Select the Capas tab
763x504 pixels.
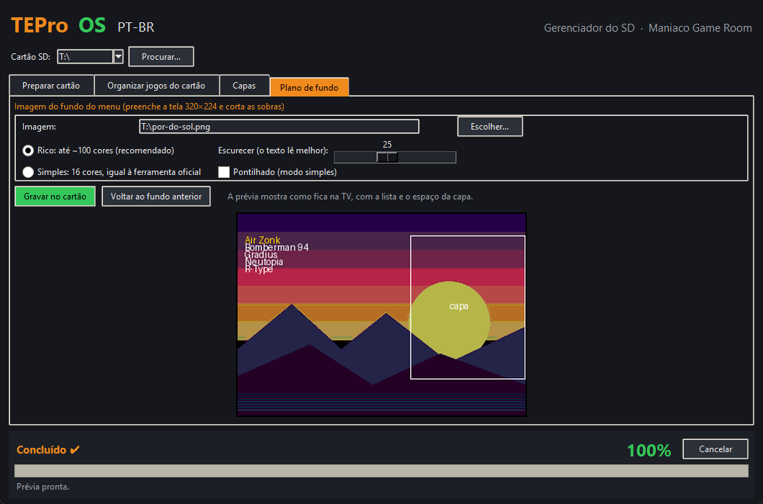coord(244,86)
